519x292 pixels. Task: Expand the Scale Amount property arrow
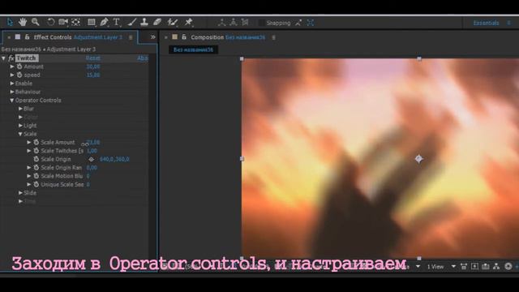(29, 143)
